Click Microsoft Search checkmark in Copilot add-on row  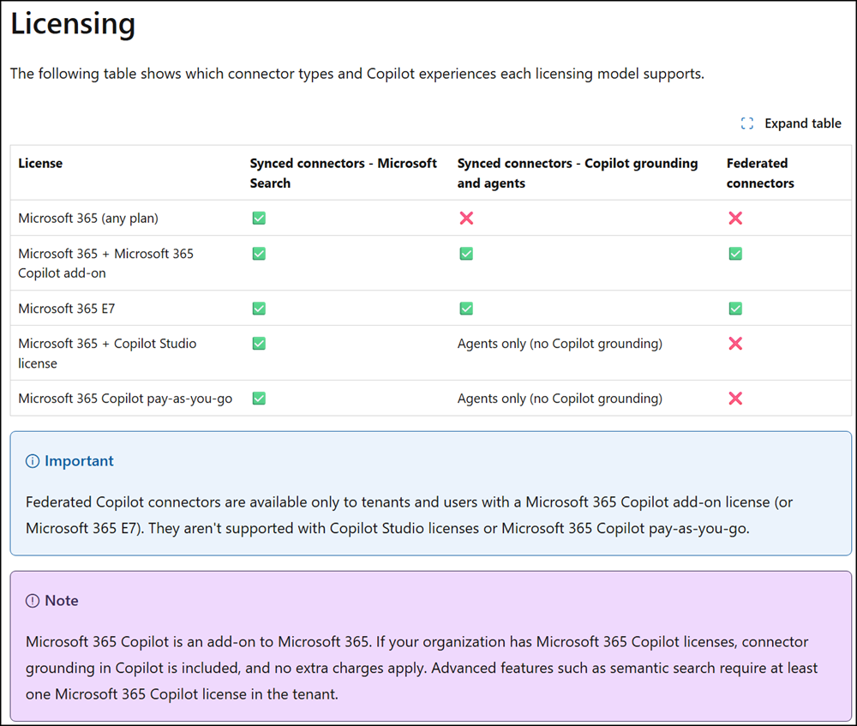pyautogui.click(x=259, y=254)
